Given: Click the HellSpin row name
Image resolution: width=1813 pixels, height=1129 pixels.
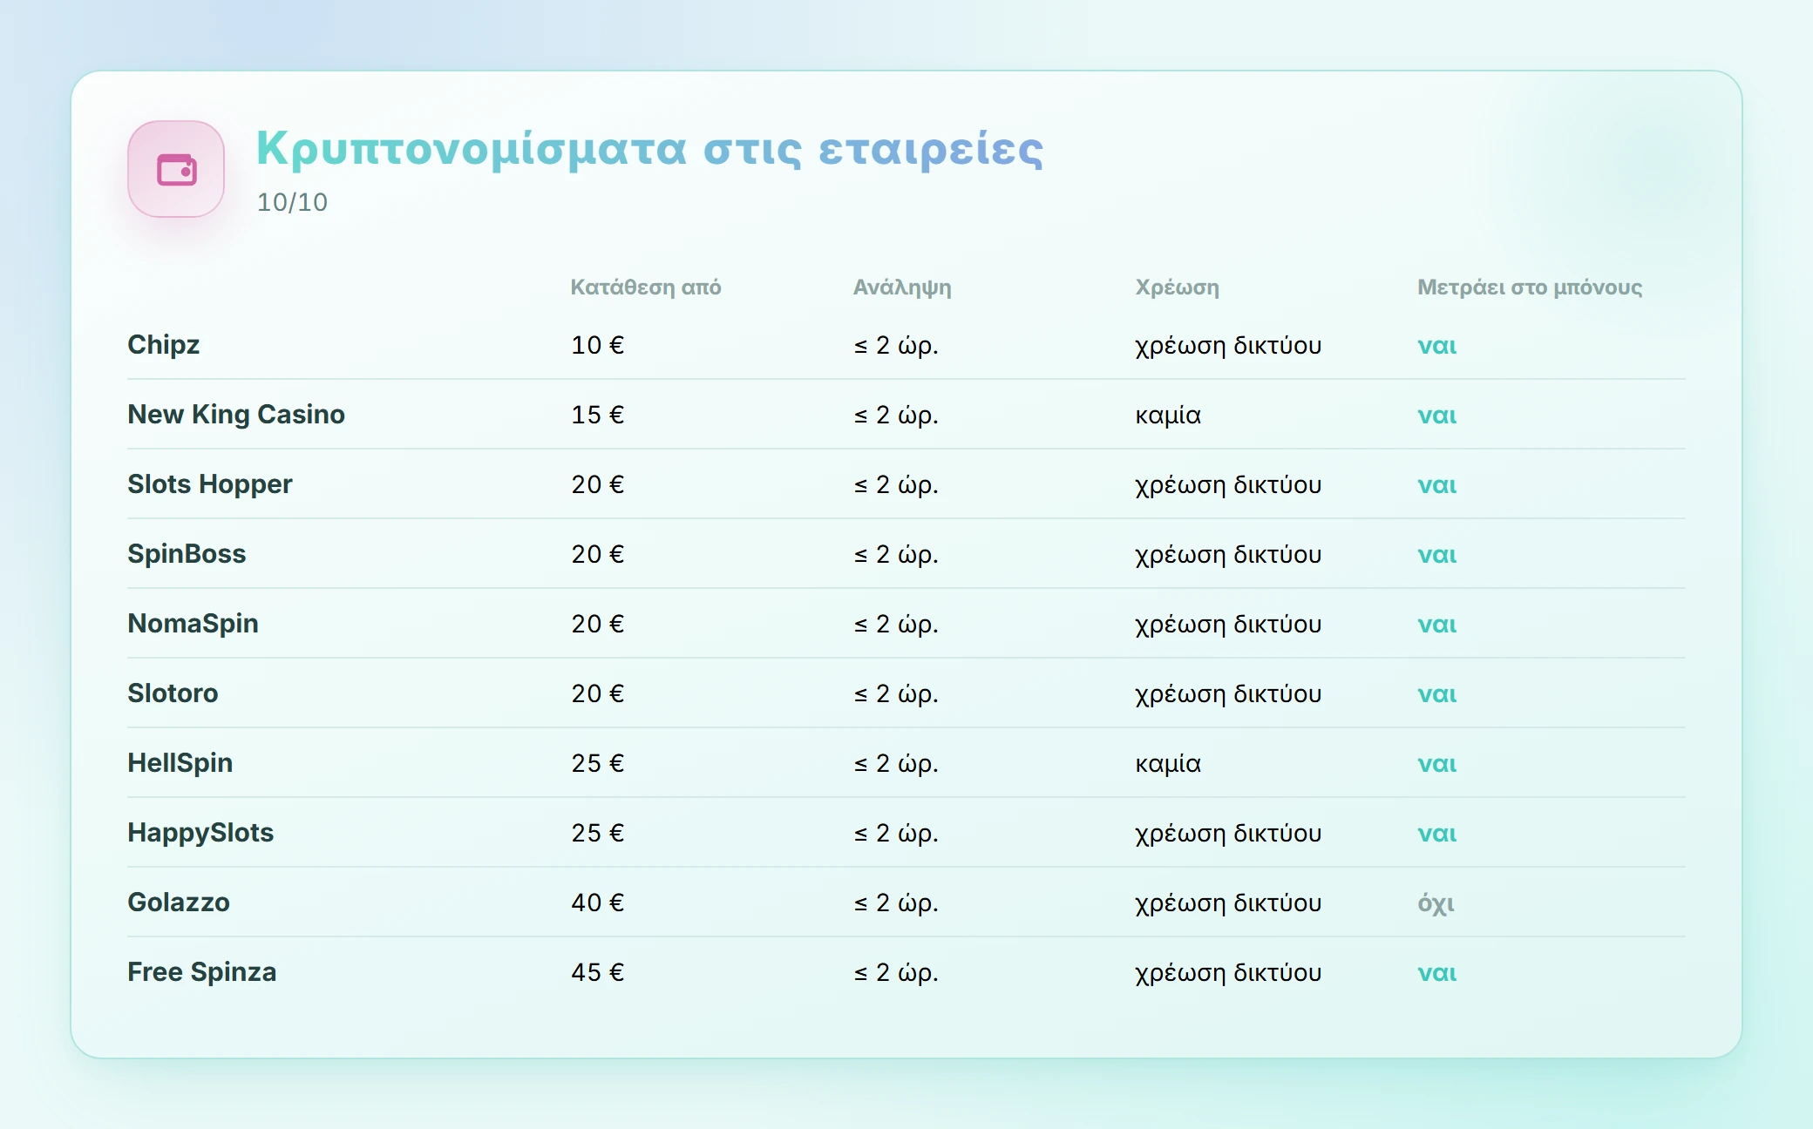Looking at the screenshot, I should click(180, 763).
